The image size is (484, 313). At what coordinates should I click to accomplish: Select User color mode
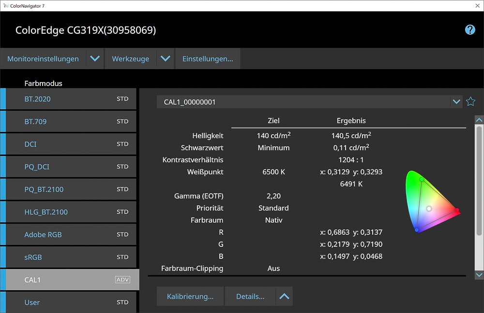tap(68, 302)
